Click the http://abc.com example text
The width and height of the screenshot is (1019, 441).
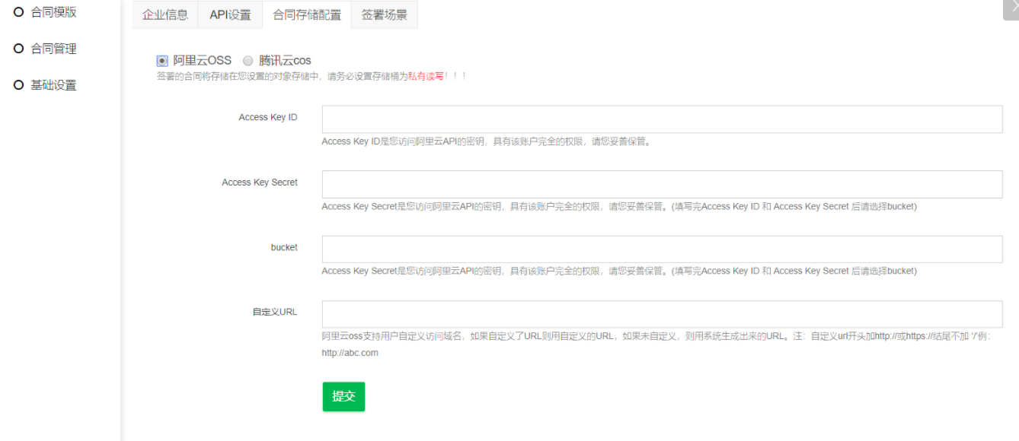pyautogui.click(x=350, y=353)
